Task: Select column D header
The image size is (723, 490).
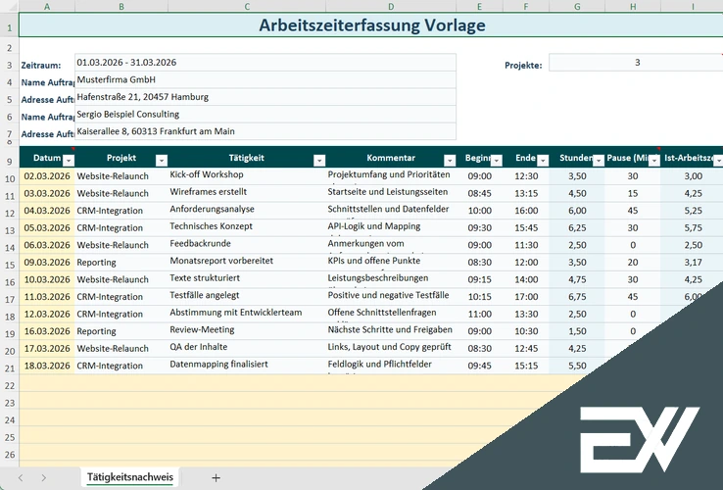Action: [391, 7]
